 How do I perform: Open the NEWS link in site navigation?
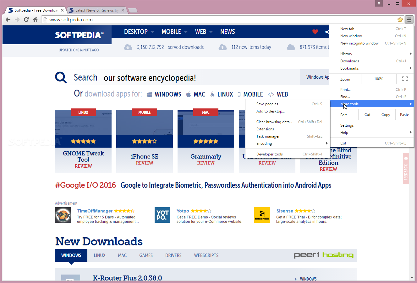point(228,32)
